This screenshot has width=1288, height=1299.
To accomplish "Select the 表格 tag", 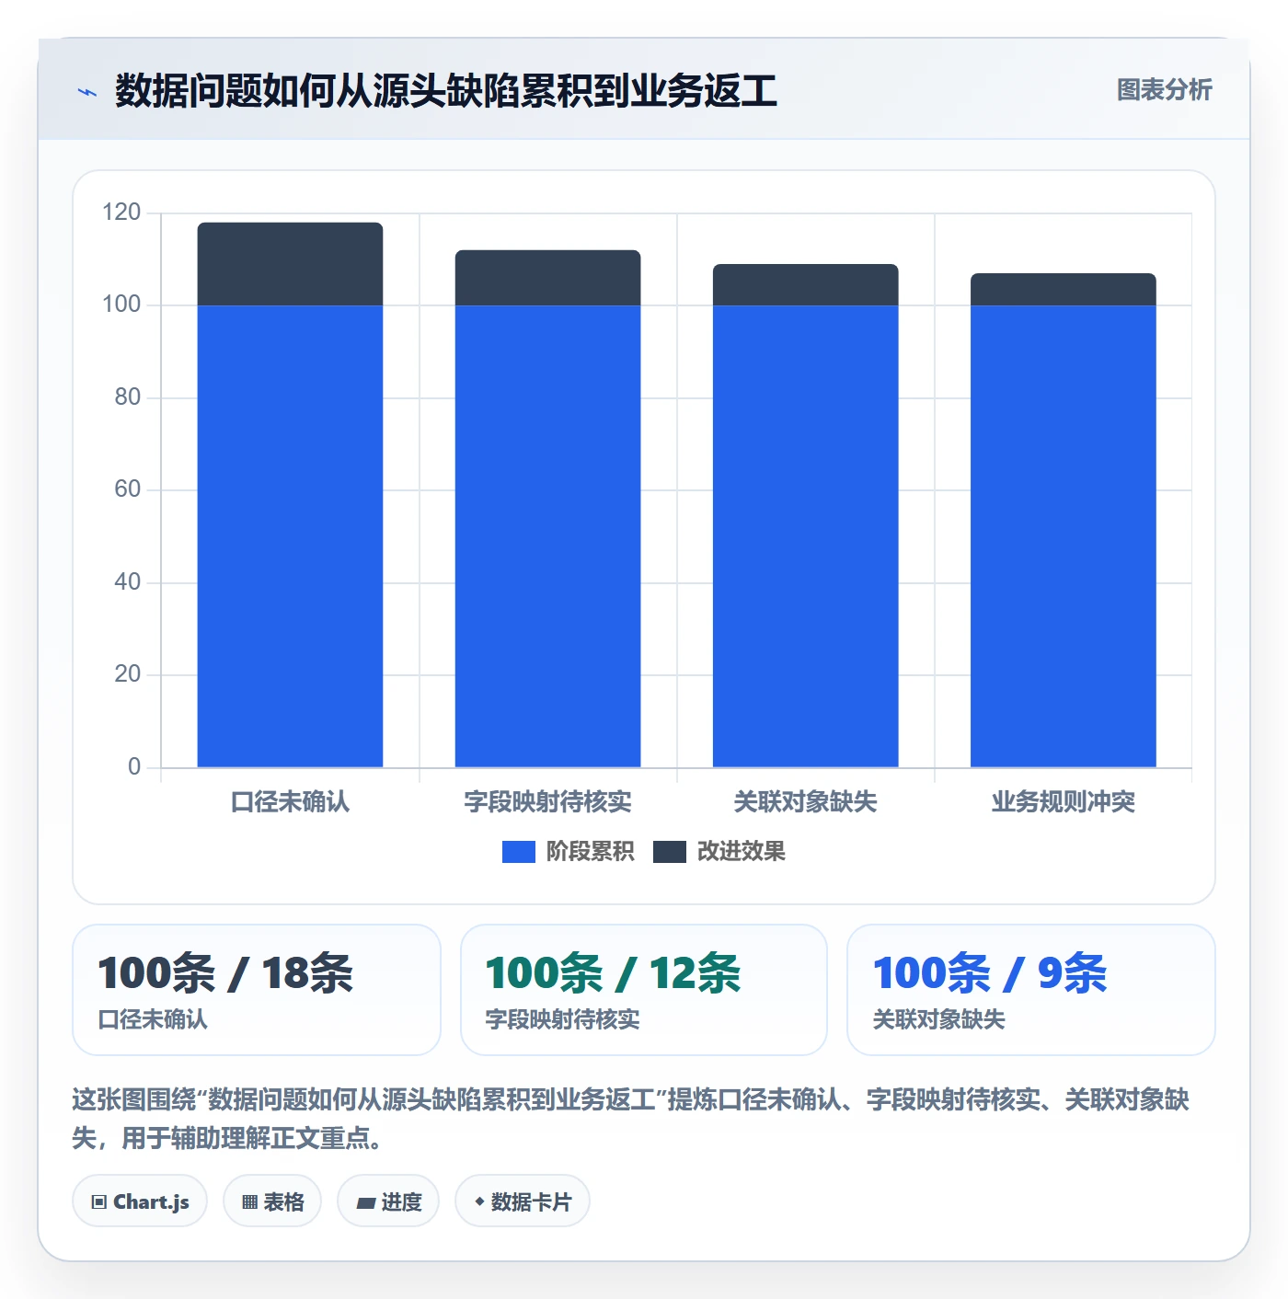I will click(272, 1201).
